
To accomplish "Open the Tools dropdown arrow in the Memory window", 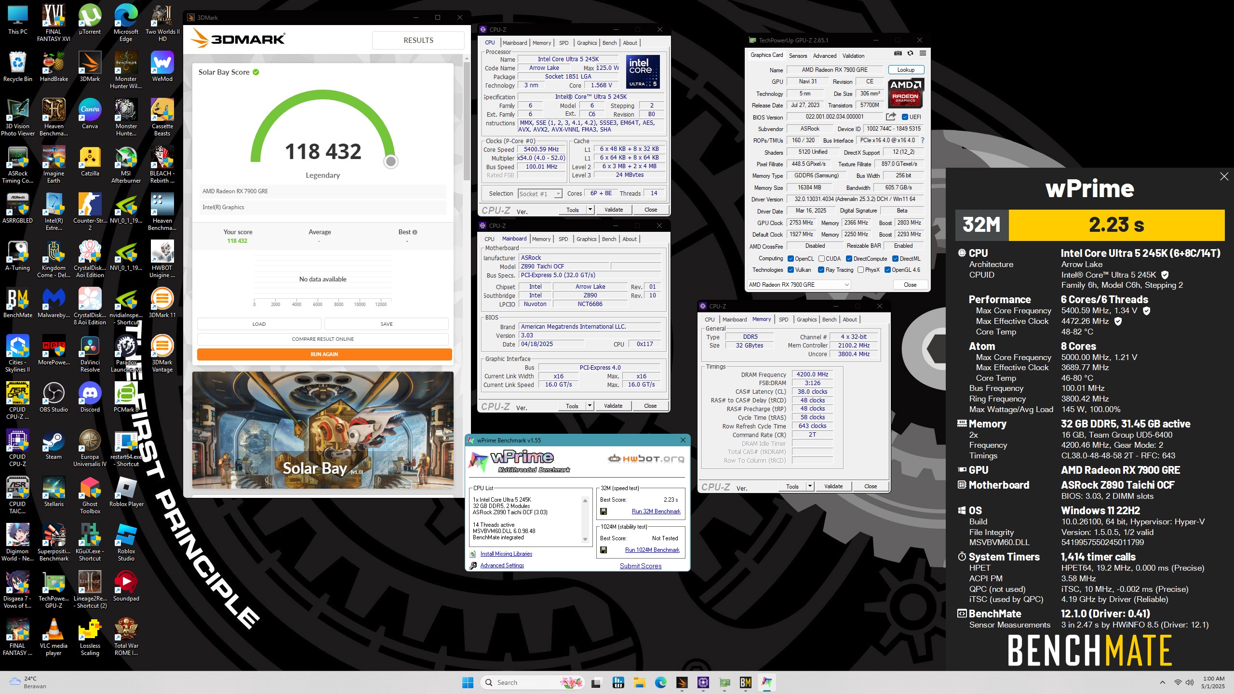I will tap(810, 486).
